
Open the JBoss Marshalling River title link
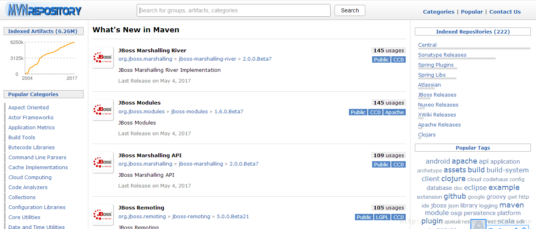[x=152, y=50]
